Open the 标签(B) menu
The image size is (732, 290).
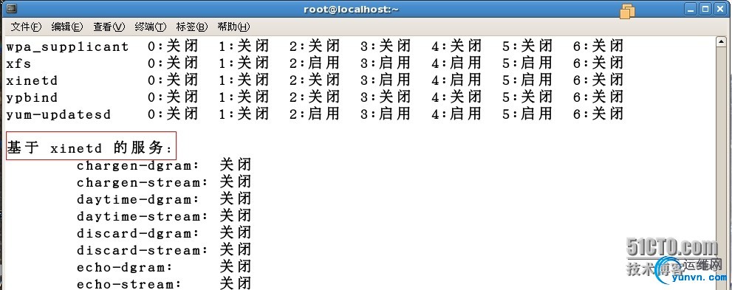192,27
